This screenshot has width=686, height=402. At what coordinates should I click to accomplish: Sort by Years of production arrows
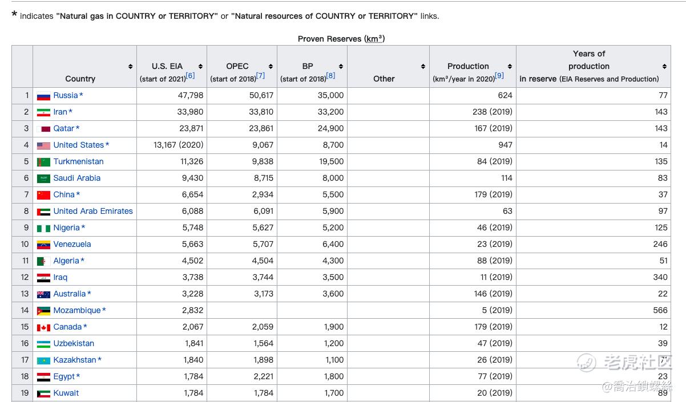coord(664,67)
